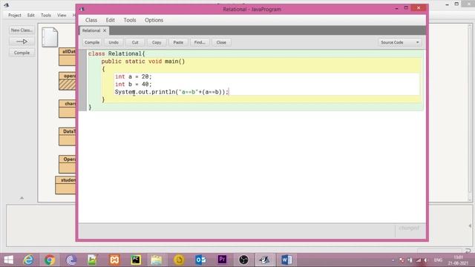
Task: Open the Edit menu in the BlueJ main window
Action: [30, 15]
